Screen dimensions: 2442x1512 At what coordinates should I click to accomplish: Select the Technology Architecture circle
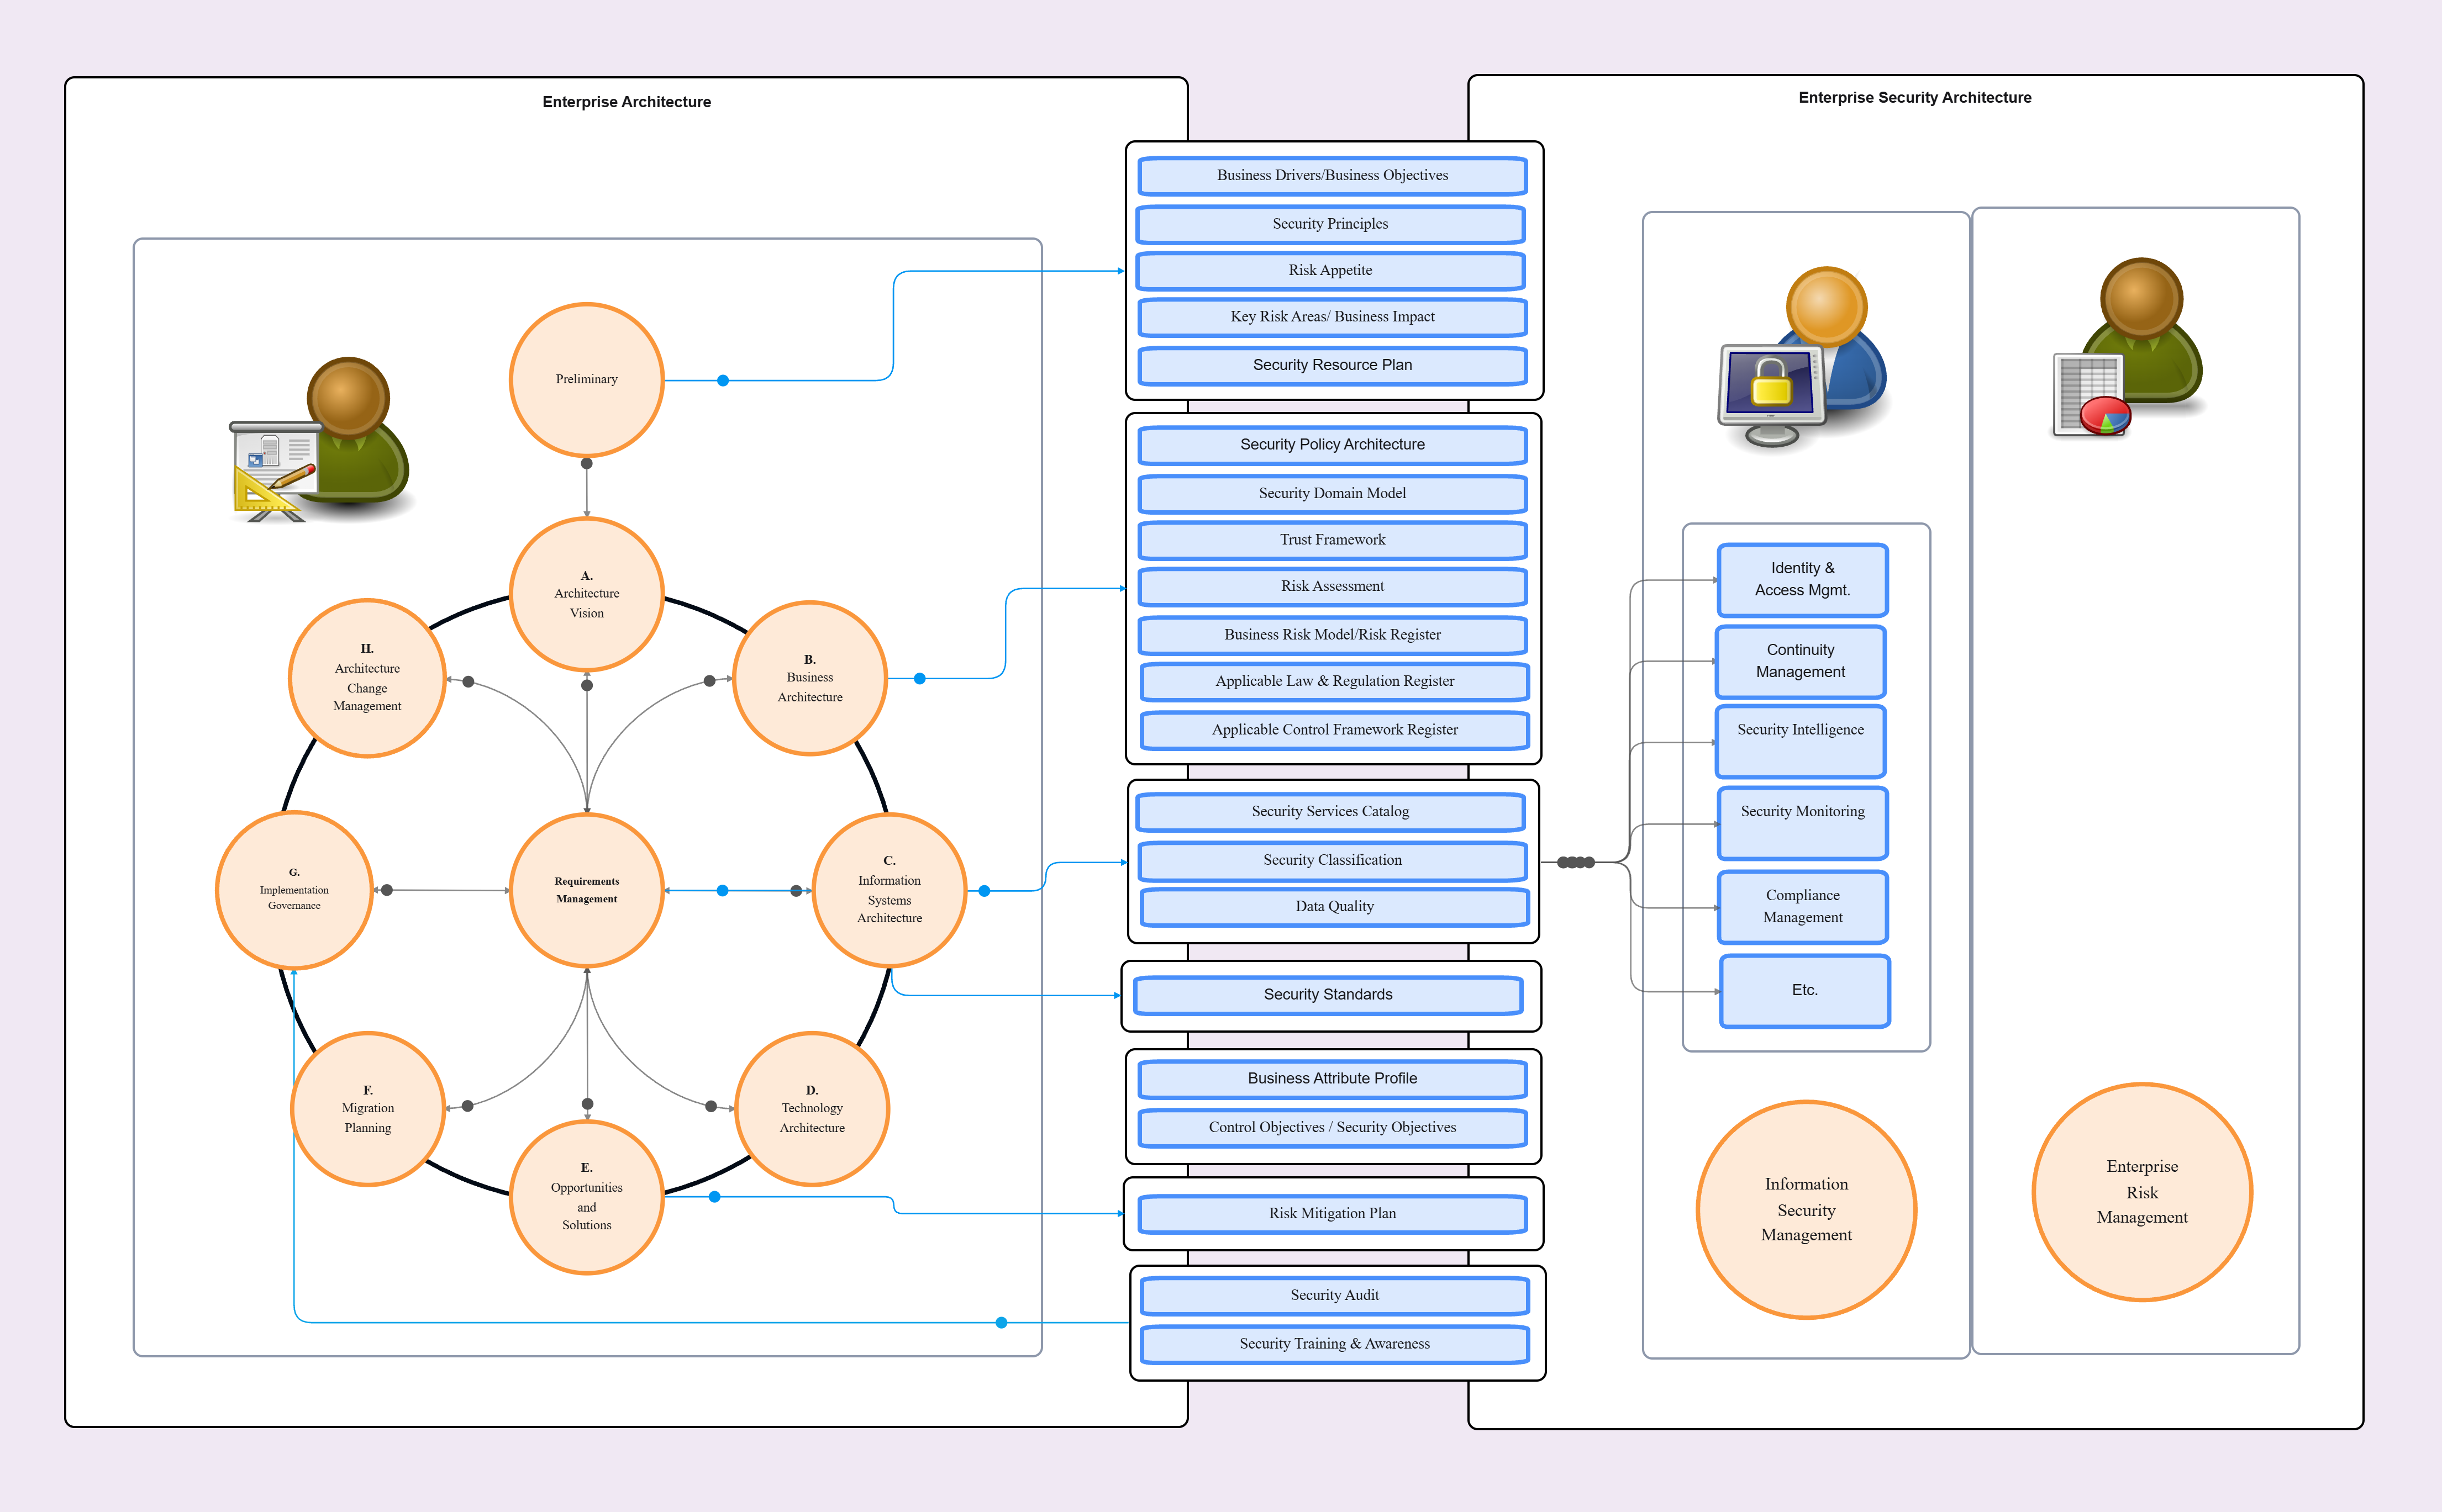click(812, 1109)
